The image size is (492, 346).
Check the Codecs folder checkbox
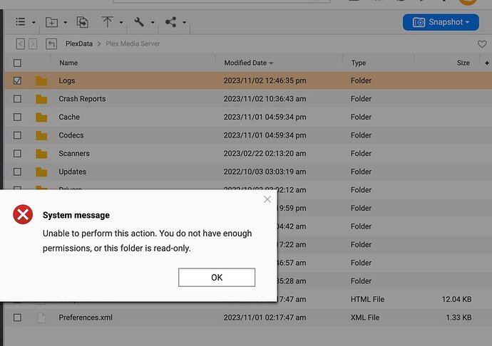click(x=18, y=135)
